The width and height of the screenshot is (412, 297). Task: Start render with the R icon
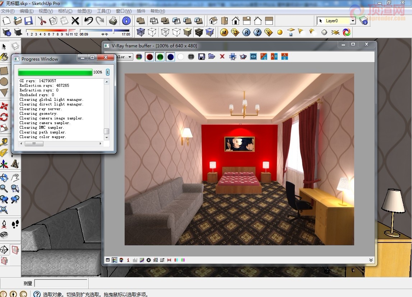pos(246,32)
